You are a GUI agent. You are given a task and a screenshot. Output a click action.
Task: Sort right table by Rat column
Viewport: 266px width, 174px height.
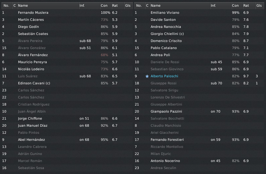click(x=246, y=6)
